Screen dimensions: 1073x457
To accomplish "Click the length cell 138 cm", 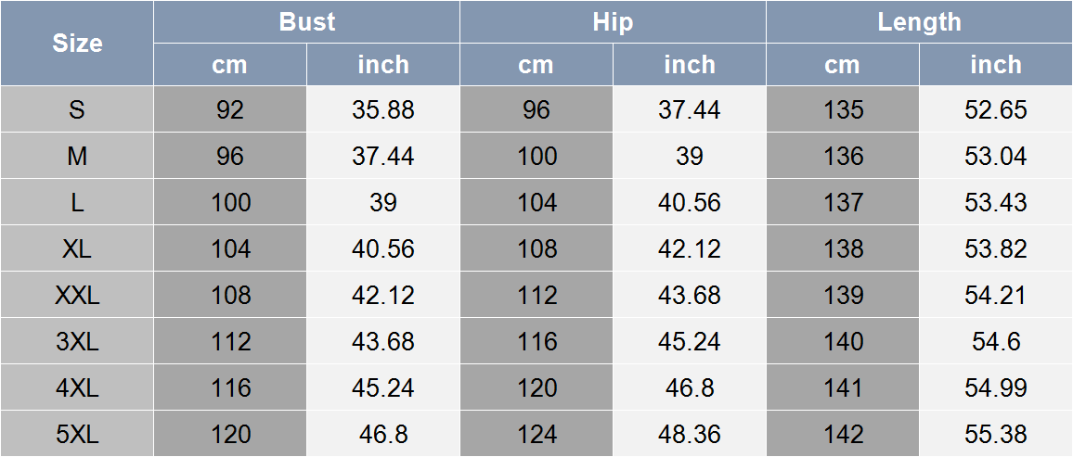I will coord(843,248).
